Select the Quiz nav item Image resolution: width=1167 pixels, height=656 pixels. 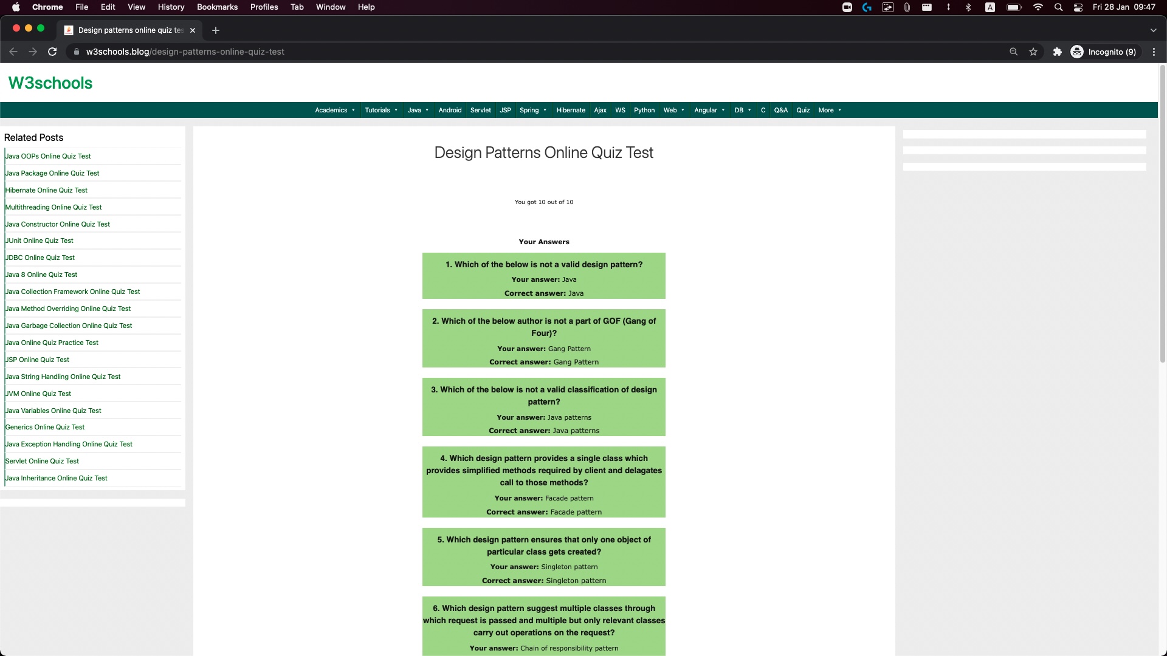803,110
